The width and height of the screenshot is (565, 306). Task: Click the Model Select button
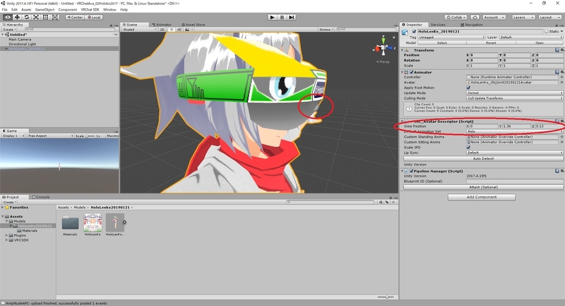[x=442, y=43]
